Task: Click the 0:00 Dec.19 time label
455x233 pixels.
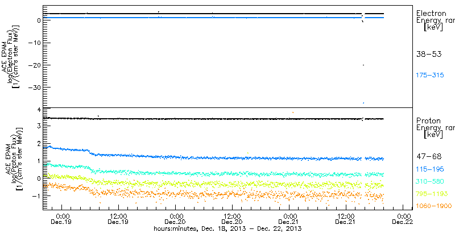Action: tap(62, 219)
